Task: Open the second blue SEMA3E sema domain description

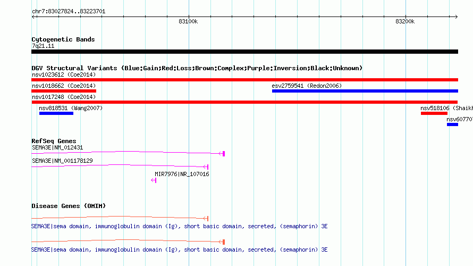Action: pyautogui.click(x=179, y=250)
